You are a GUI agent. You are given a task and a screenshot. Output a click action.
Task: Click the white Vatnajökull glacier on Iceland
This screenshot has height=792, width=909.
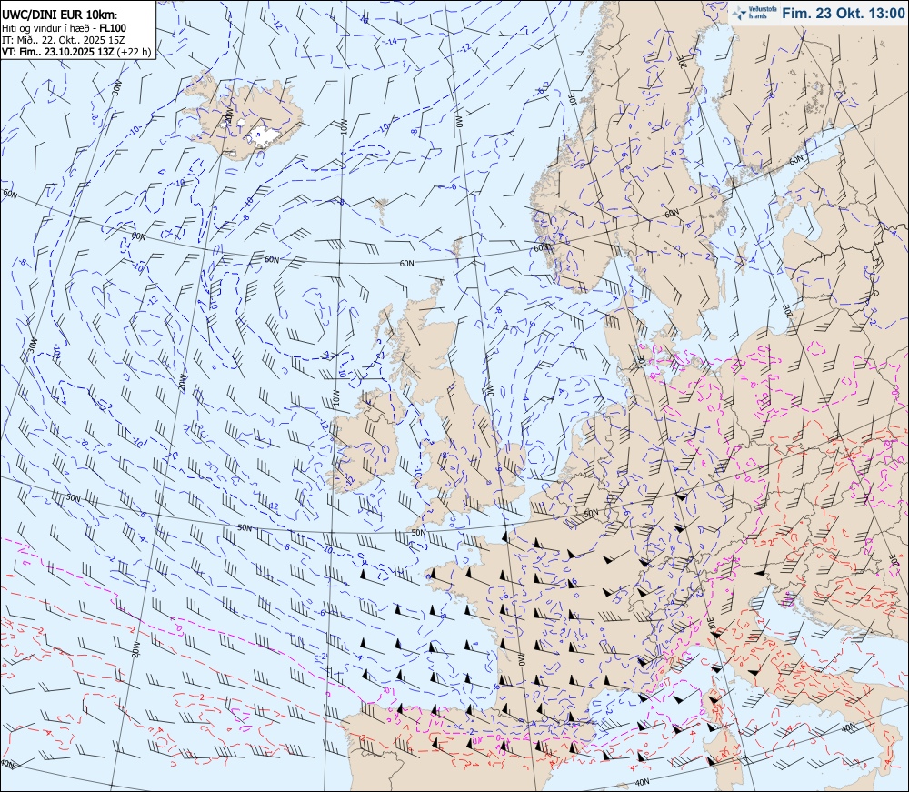click(265, 136)
